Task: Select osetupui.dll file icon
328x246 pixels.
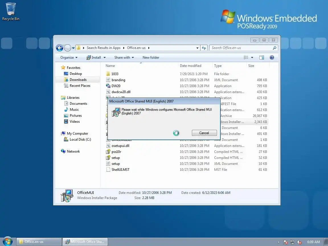Action: click(x=108, y=145)
